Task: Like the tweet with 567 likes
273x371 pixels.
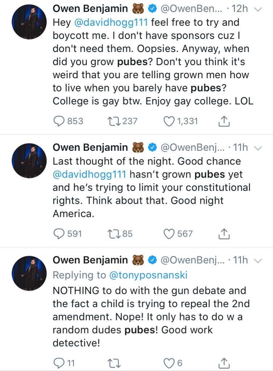Action: point(169,234)
